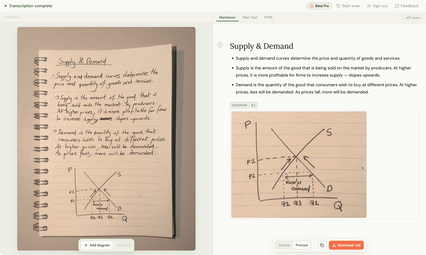Click the P.1 page reference link

click(x=253, y=105)
